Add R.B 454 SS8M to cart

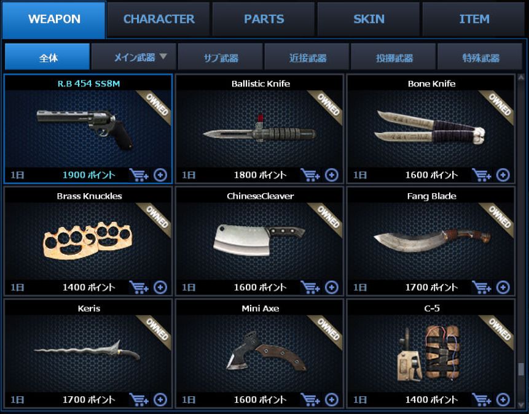tap(139, 175)
